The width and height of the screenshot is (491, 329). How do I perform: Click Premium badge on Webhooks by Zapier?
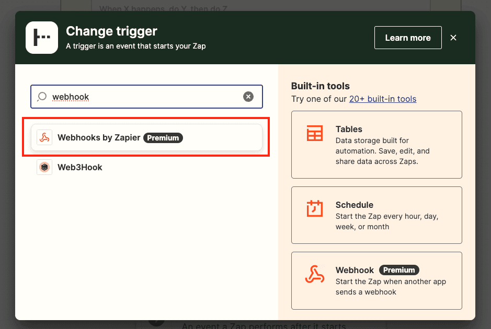click(x=163, y=138)
